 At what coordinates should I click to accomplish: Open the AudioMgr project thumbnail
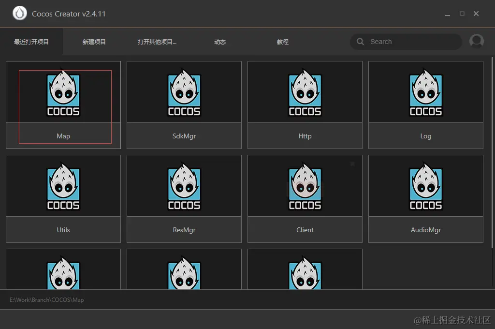pos(426,186)
